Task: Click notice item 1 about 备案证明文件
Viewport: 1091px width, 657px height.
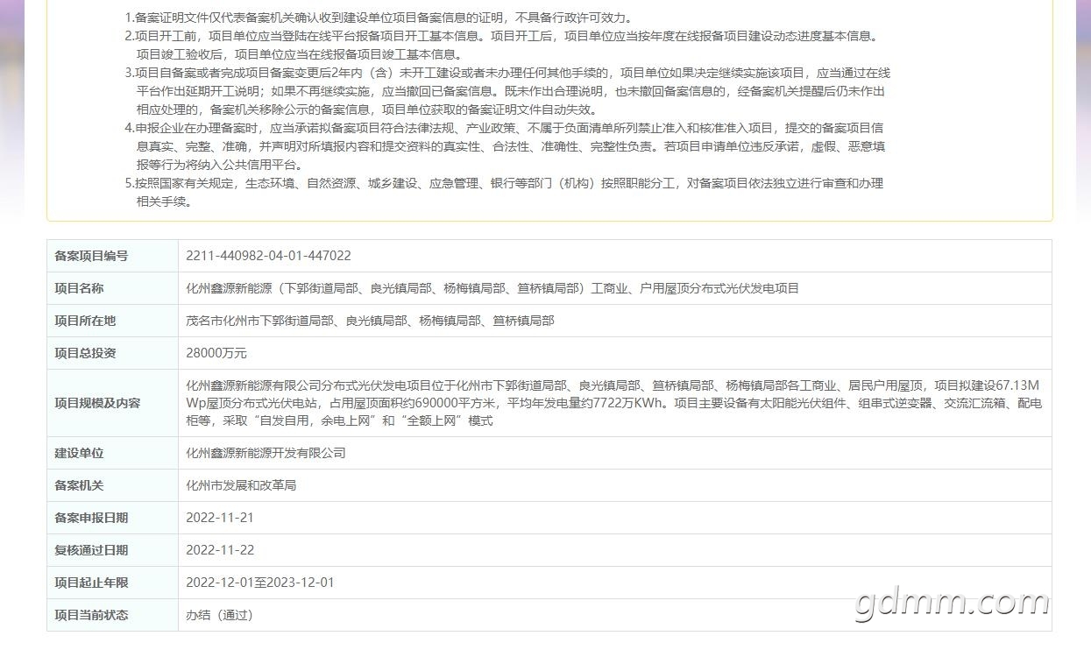Action: point(379,18)
